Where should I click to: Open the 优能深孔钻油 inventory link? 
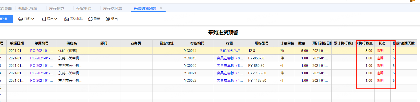click(x=230, y=51)
